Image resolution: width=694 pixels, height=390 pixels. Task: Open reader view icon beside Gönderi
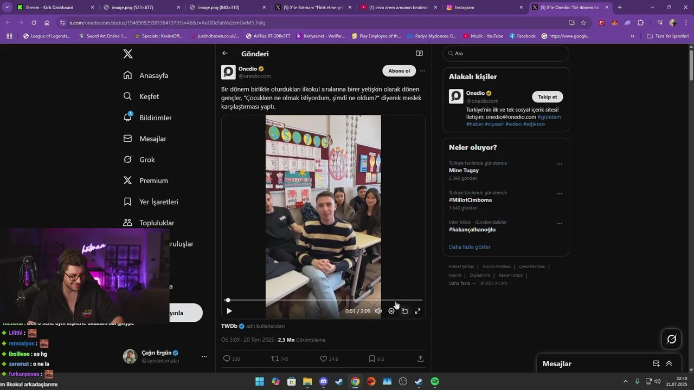[419, 54]
